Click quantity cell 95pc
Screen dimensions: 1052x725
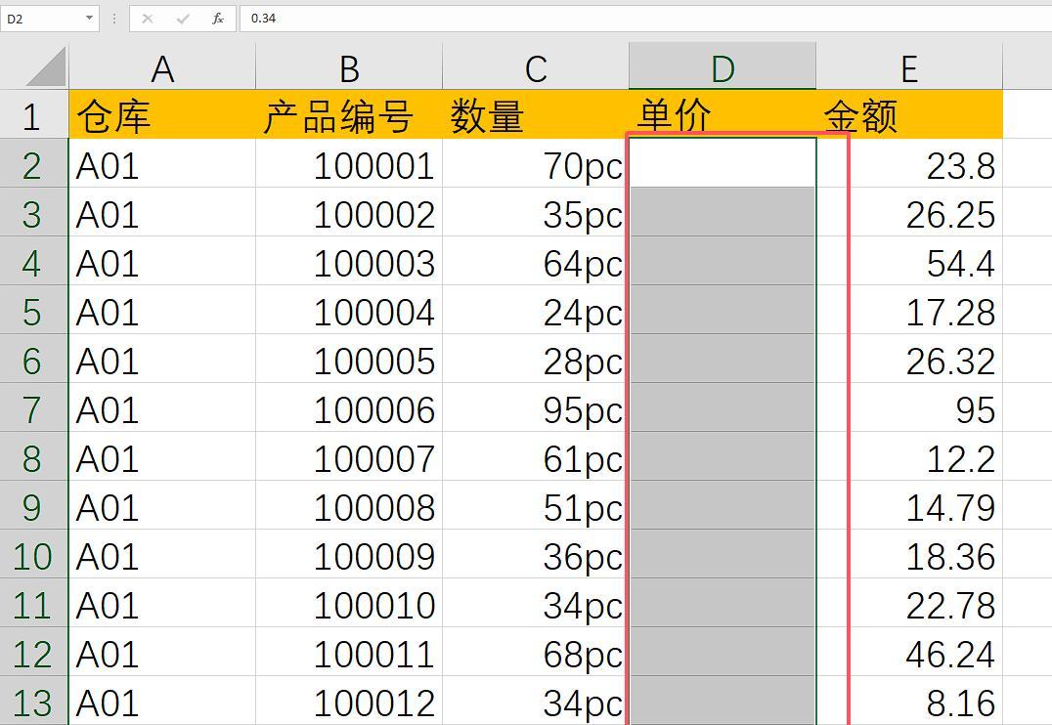point(536,408)
